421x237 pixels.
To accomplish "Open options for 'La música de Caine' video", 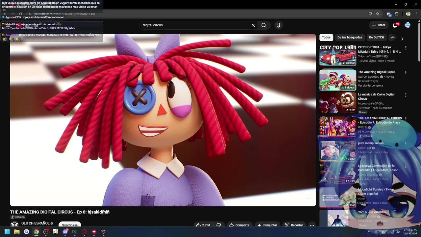I will tap(406, 95).
